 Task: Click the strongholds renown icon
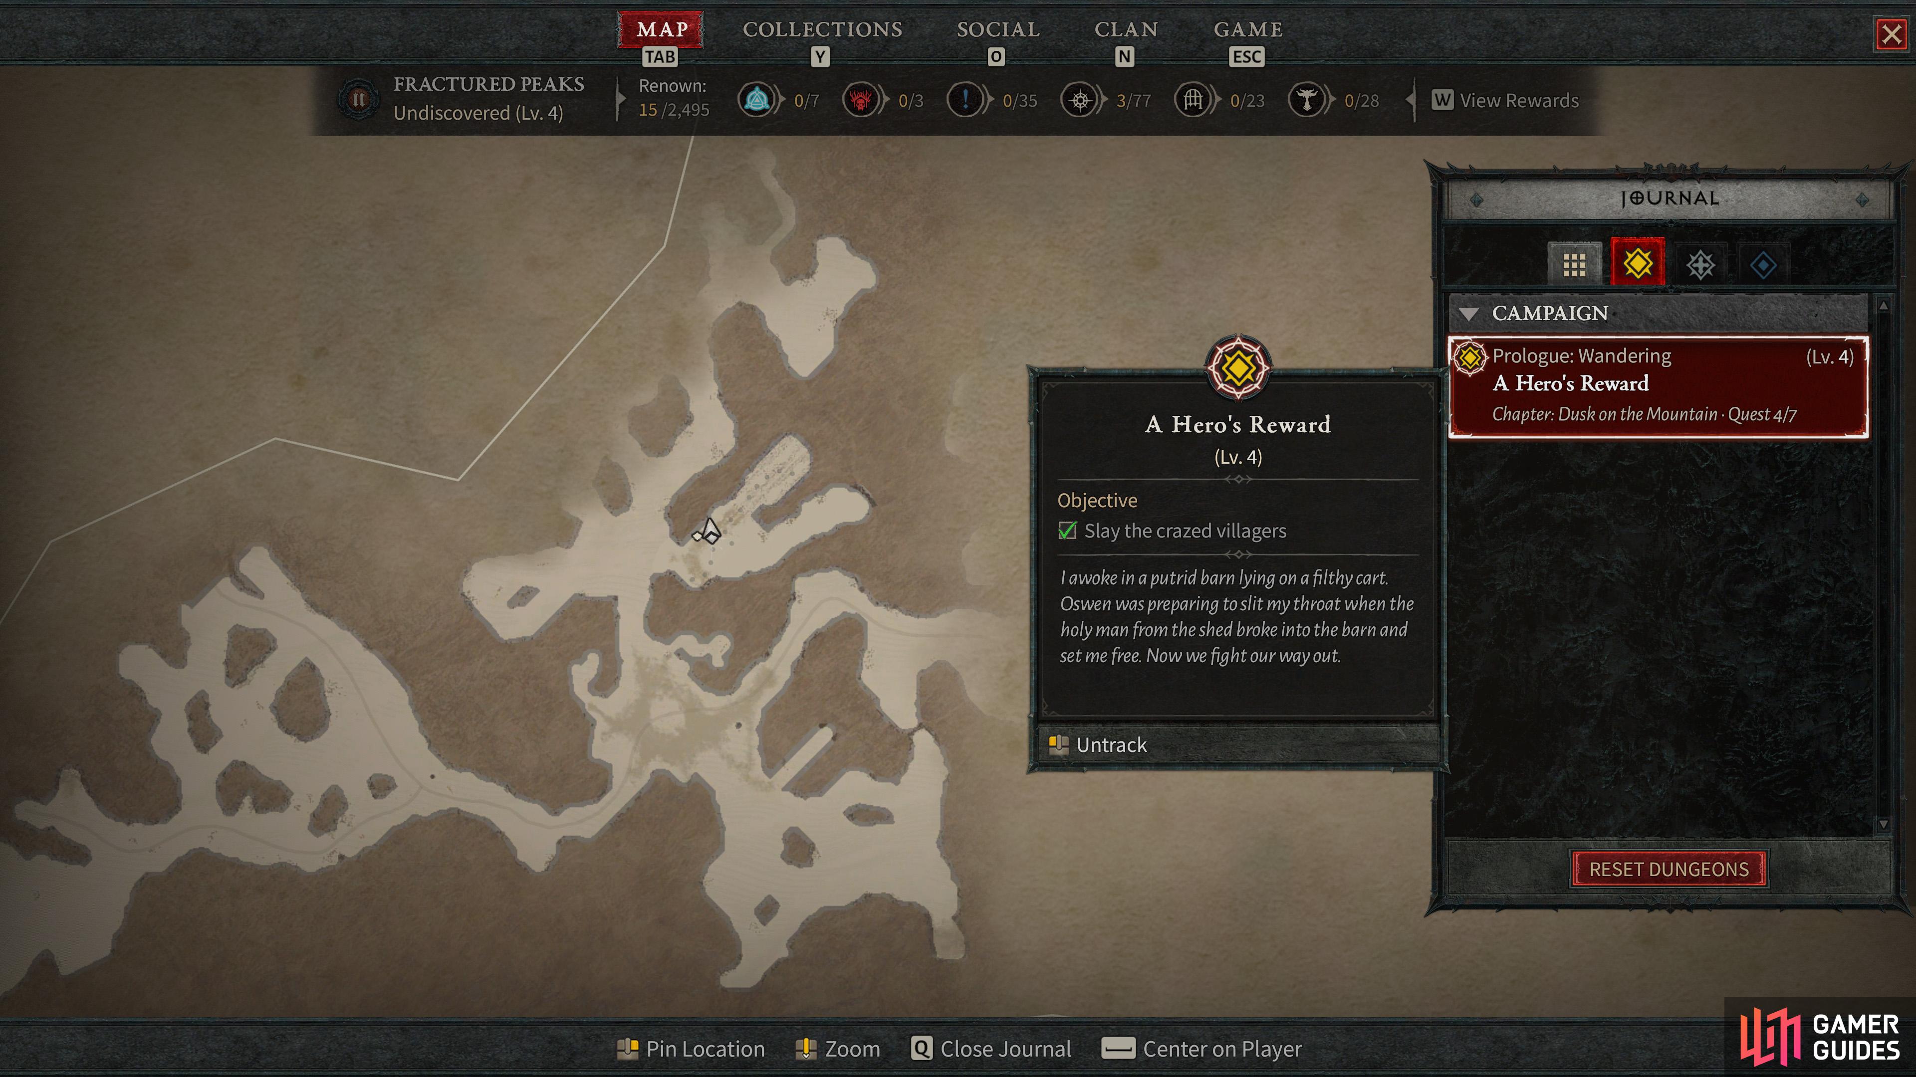[x=861, y=100]
